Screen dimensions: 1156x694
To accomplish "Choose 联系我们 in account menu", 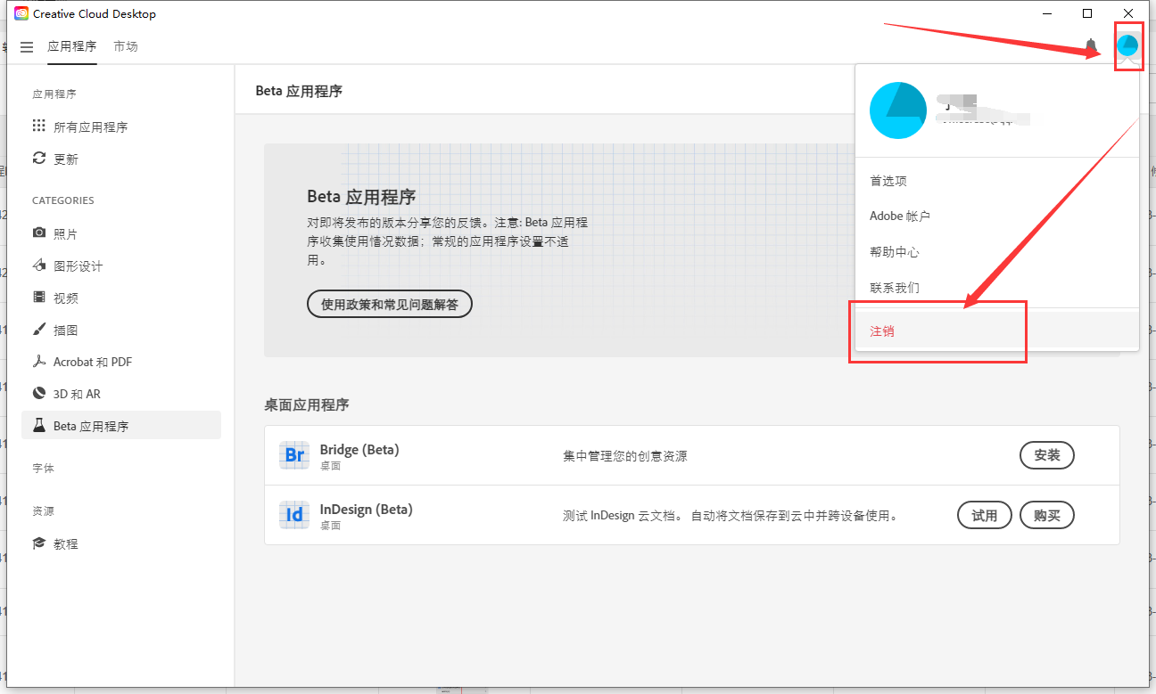I will click(996, 288).
